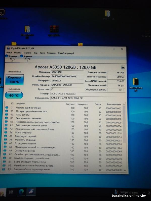Click status icon of attribute B2 row
151x201 pixels.
pyautogui.click(x=4, y=165)
